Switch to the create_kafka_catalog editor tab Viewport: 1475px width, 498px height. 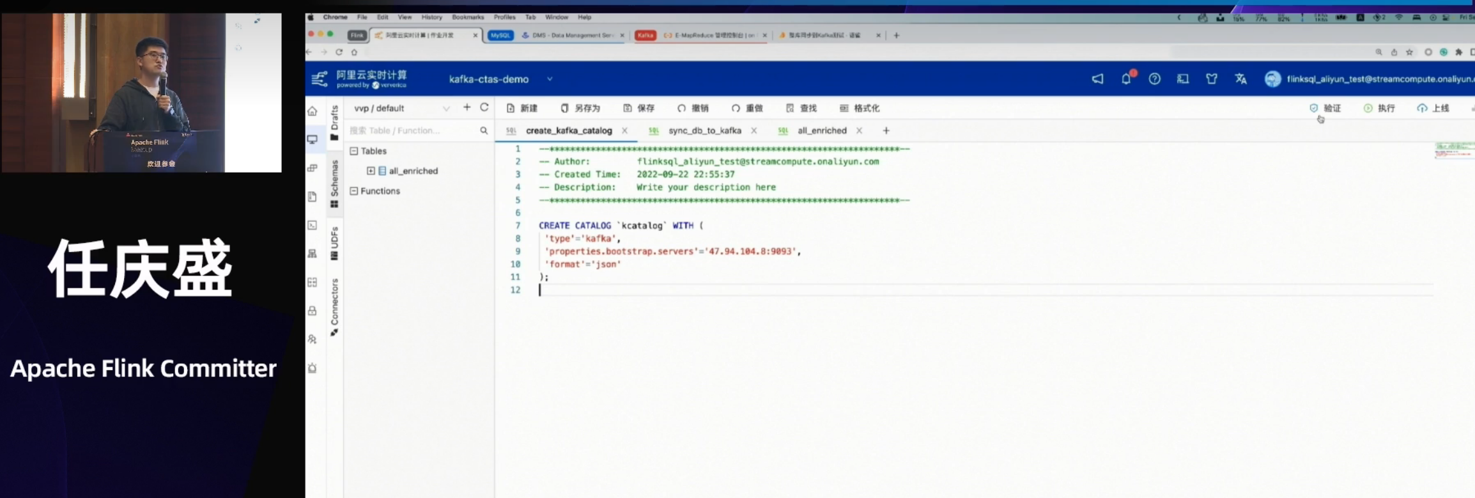569,130
